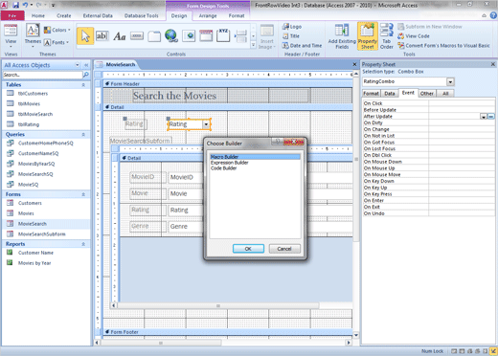Select Code Builder in the list
498x356 pixels.
click(x=223, y=168)
